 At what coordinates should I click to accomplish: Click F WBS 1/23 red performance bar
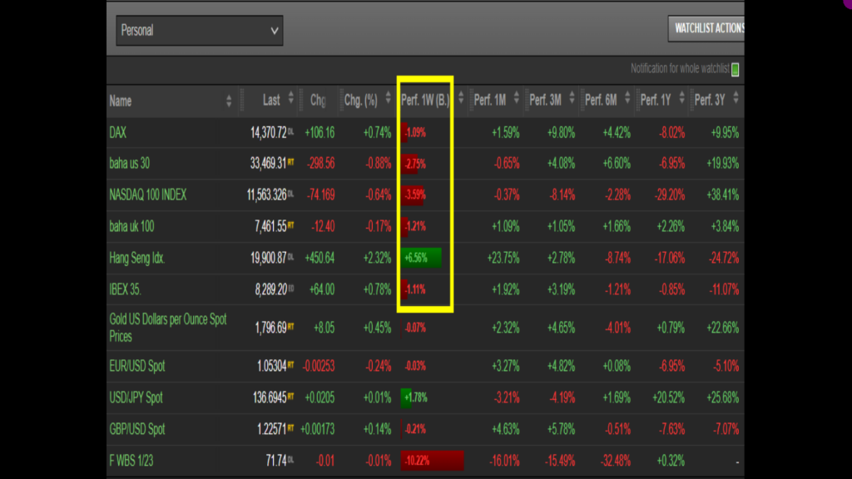[432, 461]
